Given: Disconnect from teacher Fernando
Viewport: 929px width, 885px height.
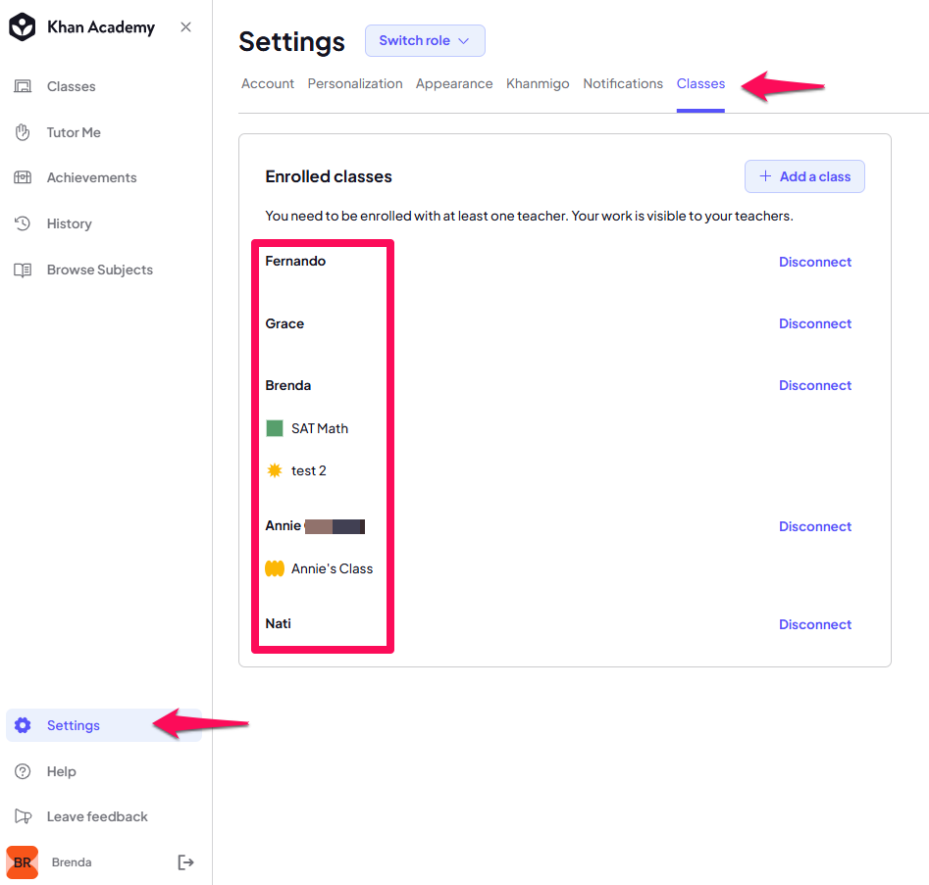Looking at the screenshot, I should point(814,262).
